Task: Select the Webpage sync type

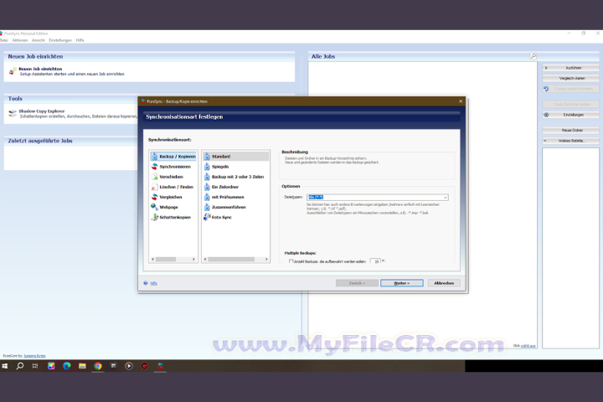Action: point(165,207)
